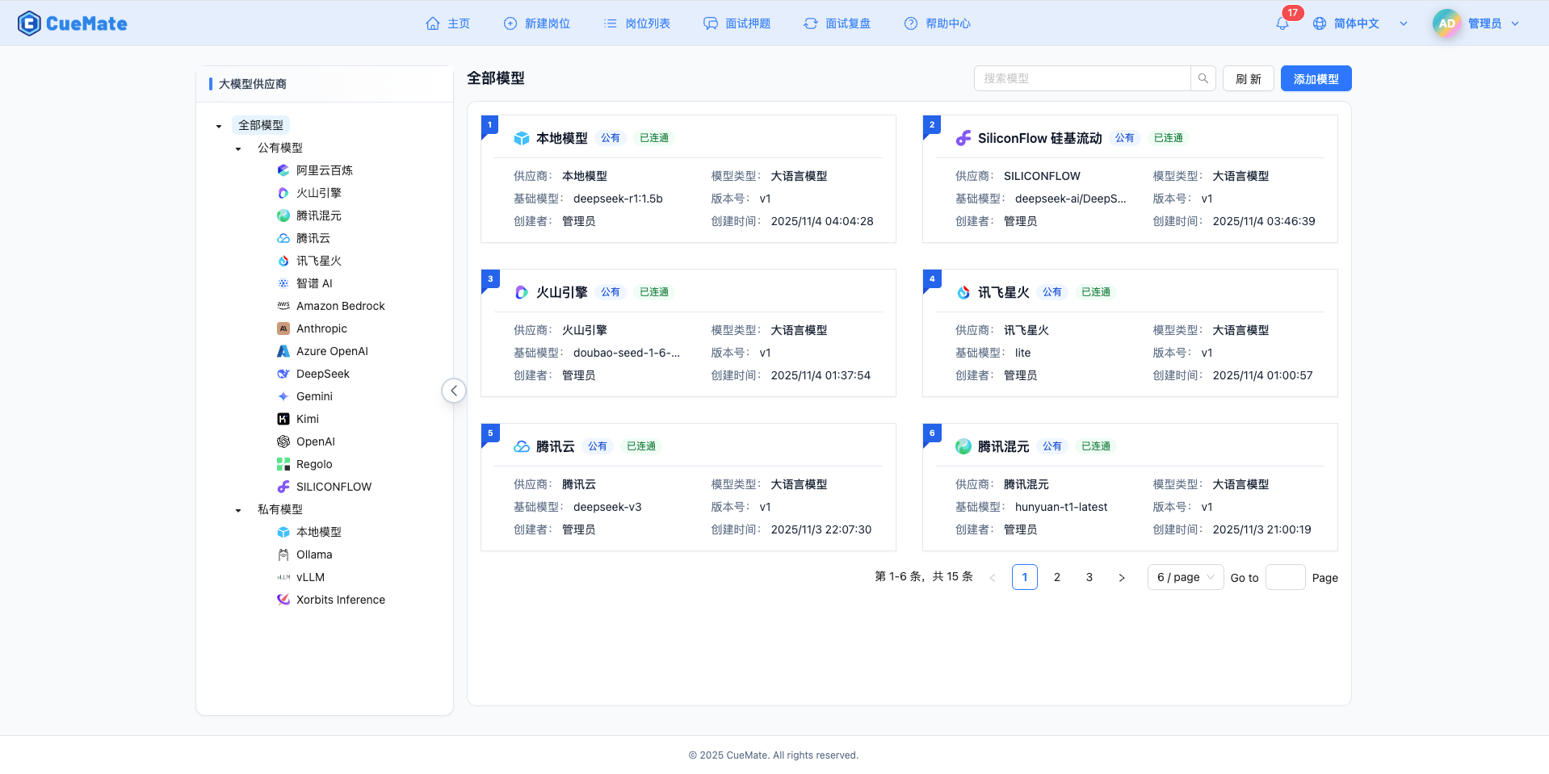Open the 6 / page size dropdown
1549x774 pixels.
1184,577
